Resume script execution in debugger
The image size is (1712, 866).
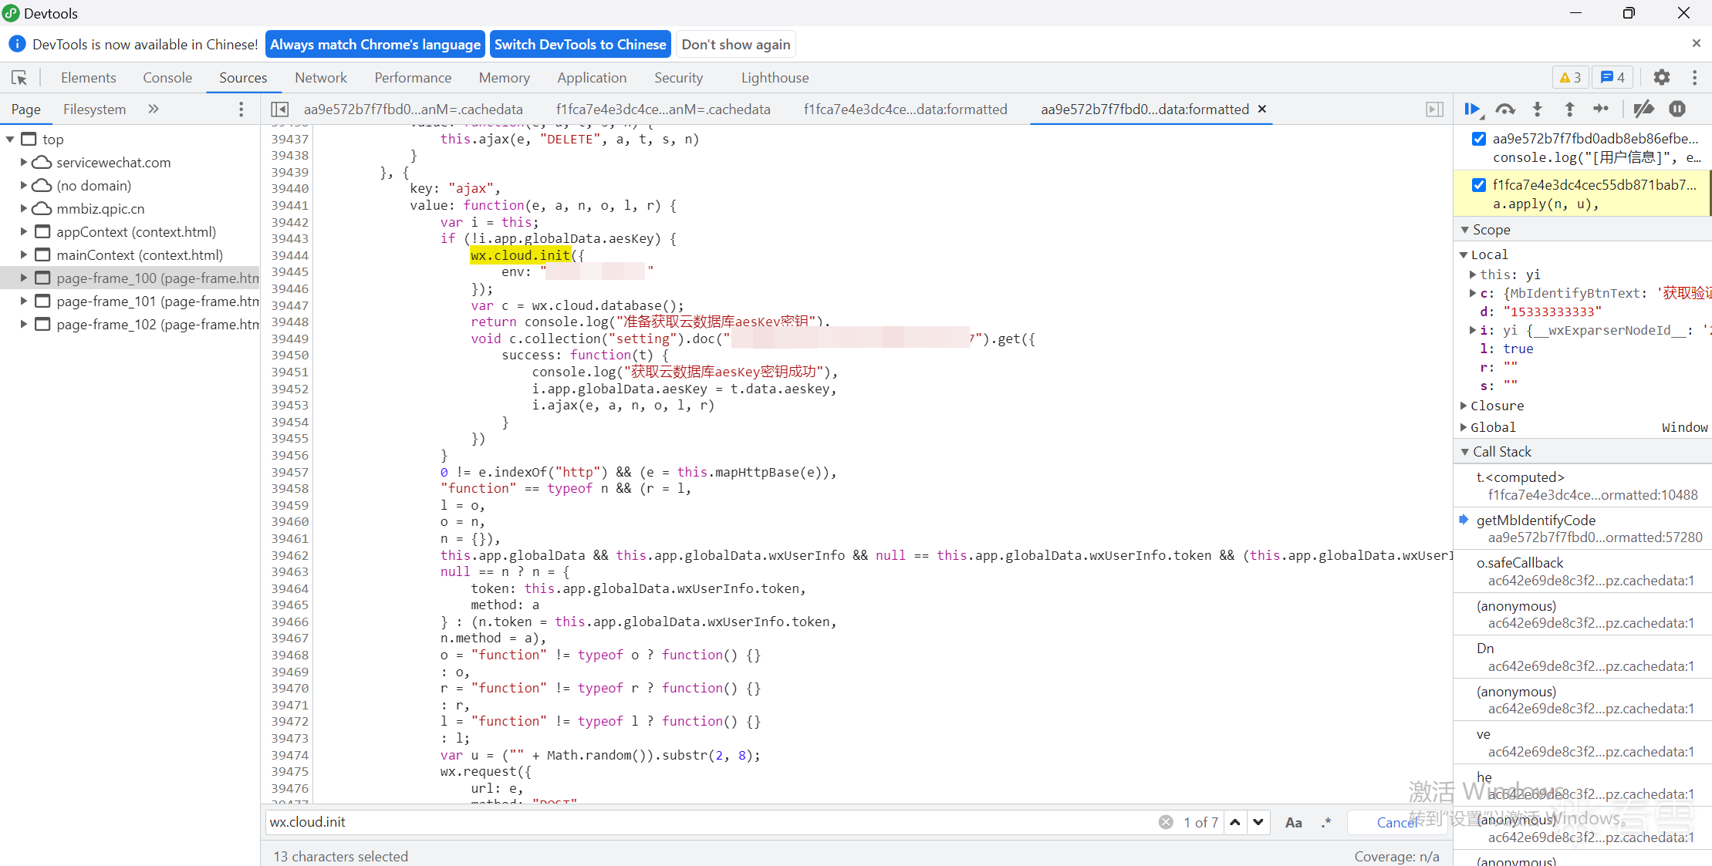coord(1472,110)
